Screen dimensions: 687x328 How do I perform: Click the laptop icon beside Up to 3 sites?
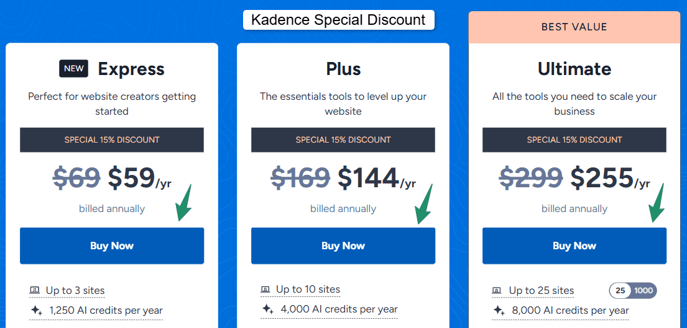point(34,290)
